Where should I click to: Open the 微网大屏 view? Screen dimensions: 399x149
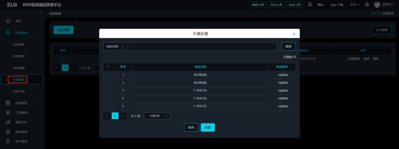click(x=258, y=5)
